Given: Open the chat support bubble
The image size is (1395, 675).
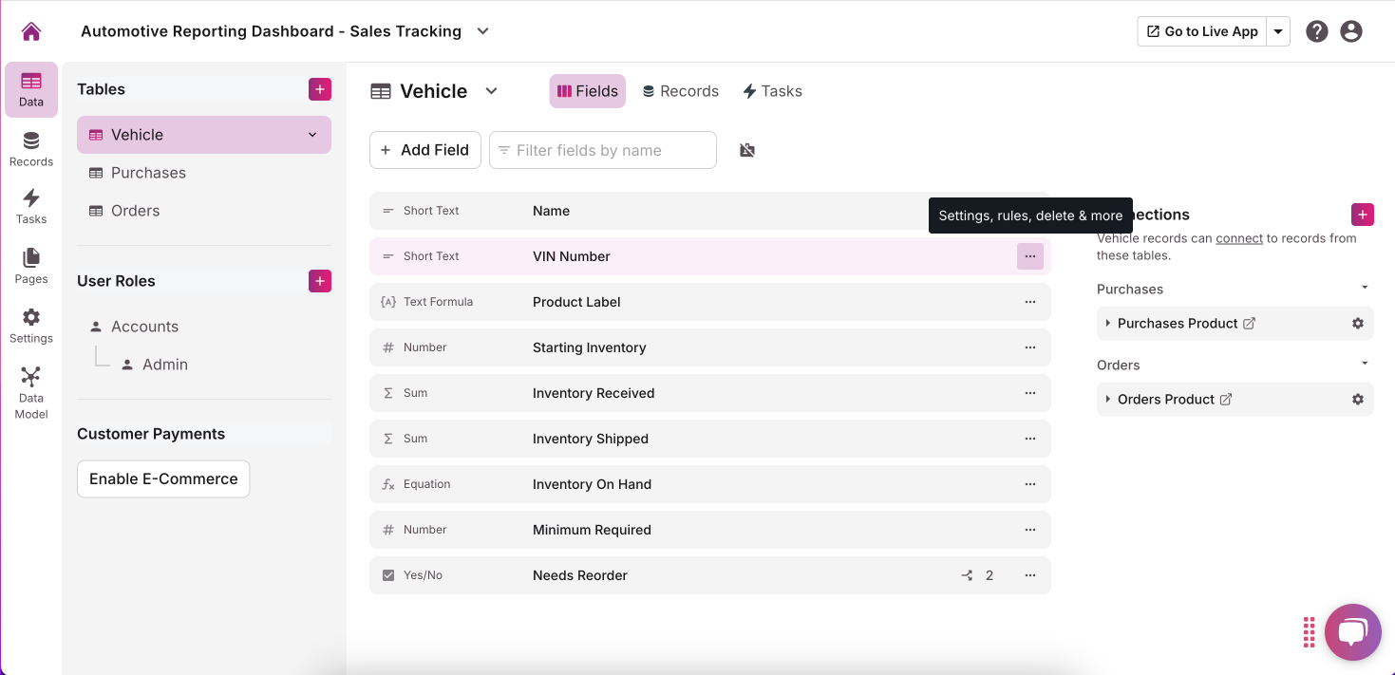Looking at the screenshot, I should tap(1352, 631).
